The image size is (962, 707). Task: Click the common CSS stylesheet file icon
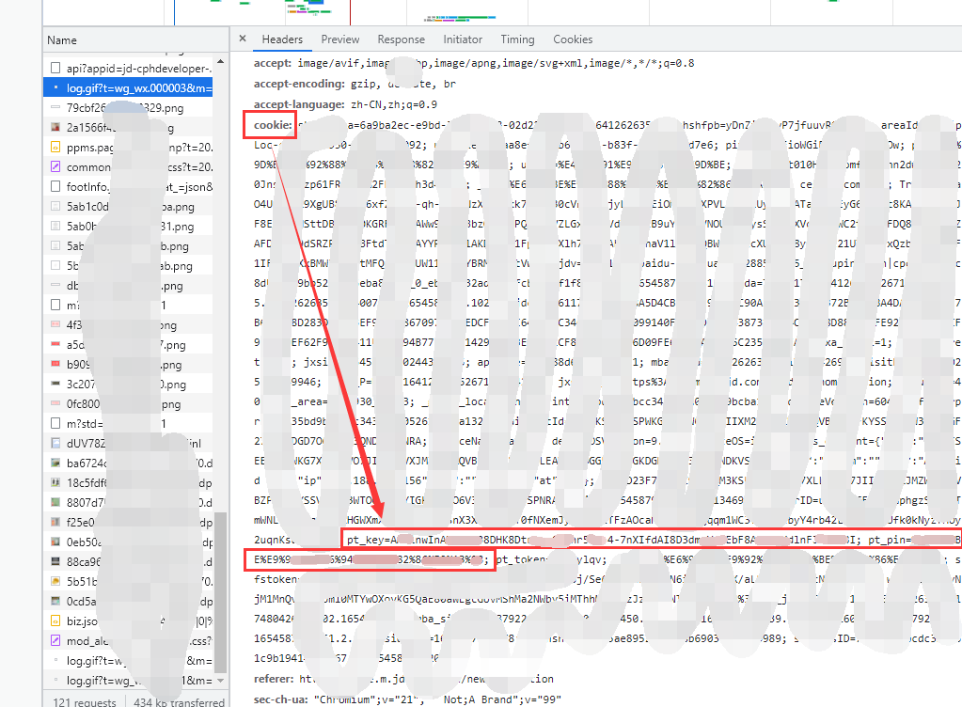[x=55, y=166]
